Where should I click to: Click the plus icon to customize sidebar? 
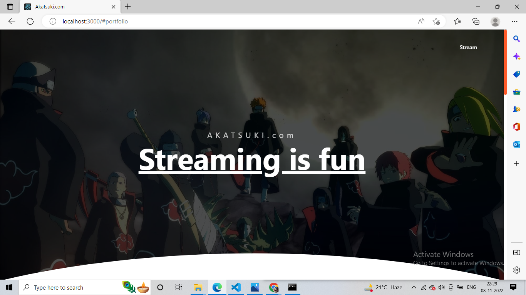pyautogui.click(x=517, y=164)
